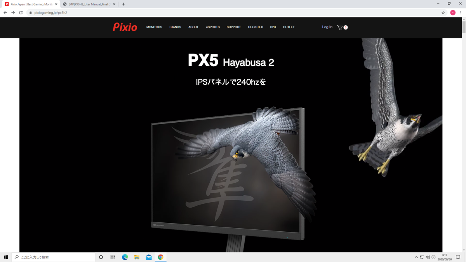Click the 'IPSパネルで240hzを' text
Viewport: 466px width, 262px height.
tap(231, 82)
